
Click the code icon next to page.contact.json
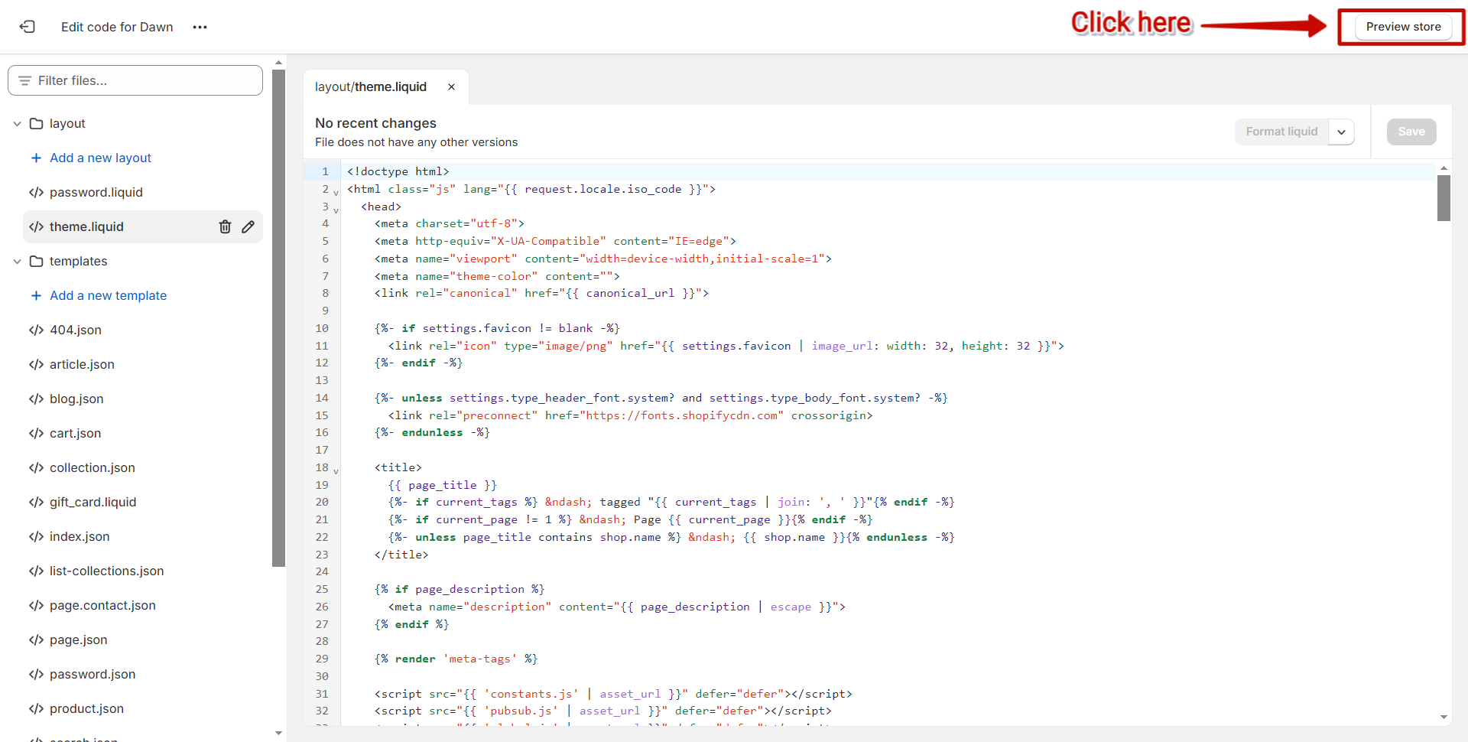click(36, 605)
